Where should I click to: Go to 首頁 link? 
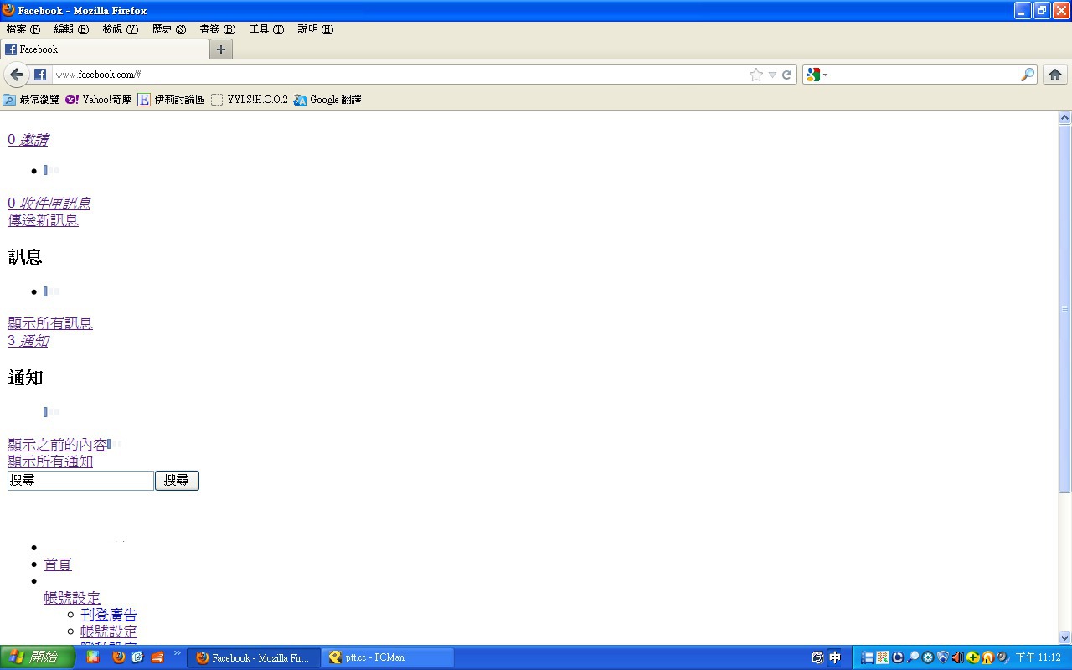(58, 565)
